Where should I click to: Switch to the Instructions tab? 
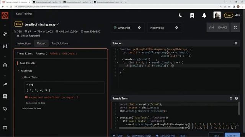coord(24,43)
